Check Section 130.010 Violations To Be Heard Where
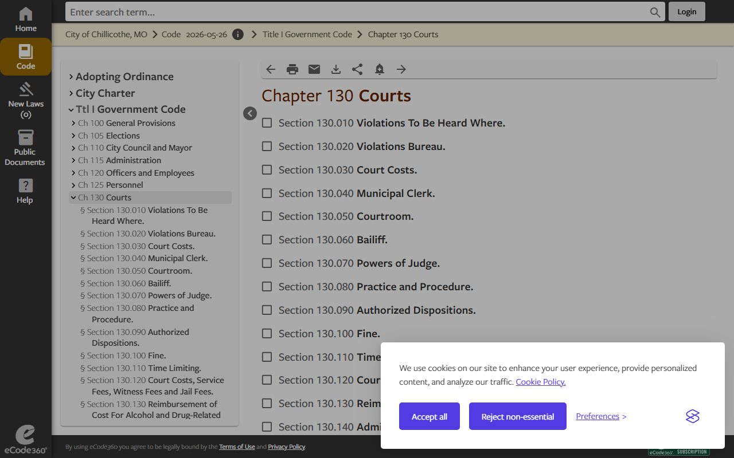734x458 pixels. click(x=267, y=123)
